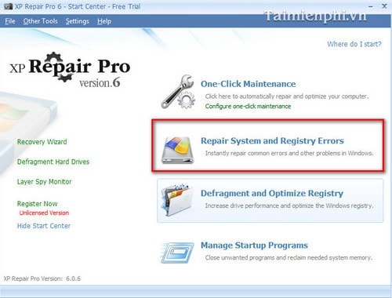Open Configure one-click maintenance
The height and width of the screenshot is (298, 392).
[248, 106]
